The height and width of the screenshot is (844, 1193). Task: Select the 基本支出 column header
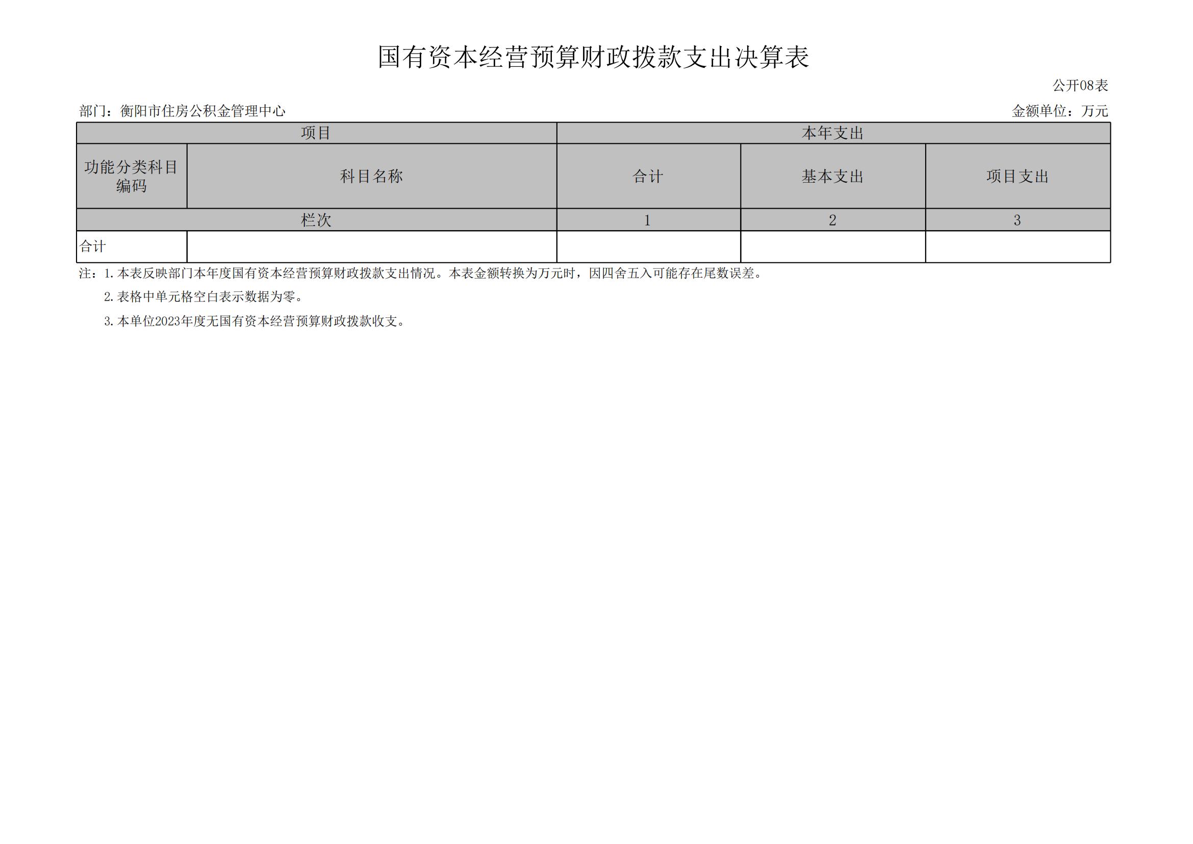coord(832,176)
